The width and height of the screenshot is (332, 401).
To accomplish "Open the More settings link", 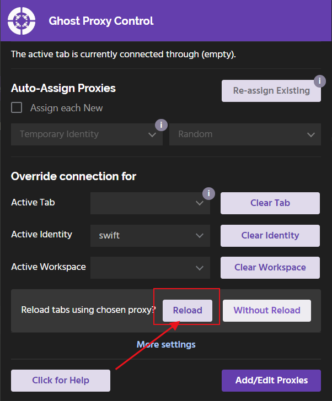I will click(x=166, y=345).
